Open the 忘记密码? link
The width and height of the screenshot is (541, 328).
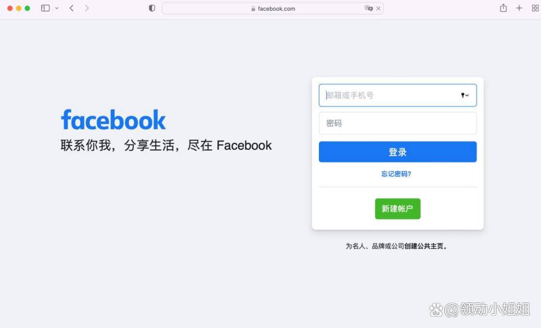396,174
